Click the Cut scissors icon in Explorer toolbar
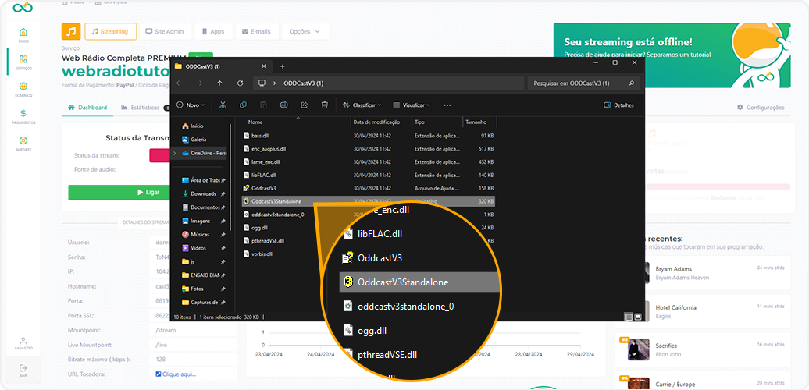809x390 pixels. [223, 105]
